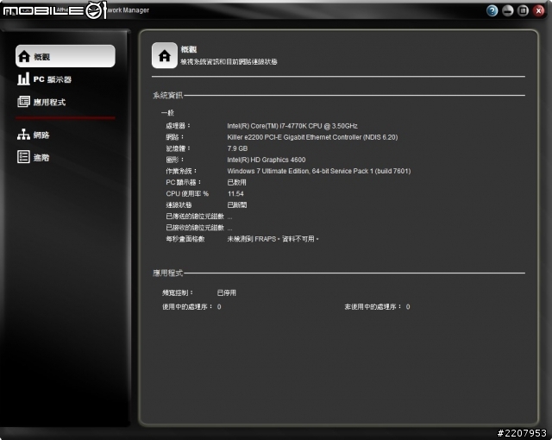Click the 使用中的處理序 active processes label
The width and height of the screenshot is (552, 440).
188,306
